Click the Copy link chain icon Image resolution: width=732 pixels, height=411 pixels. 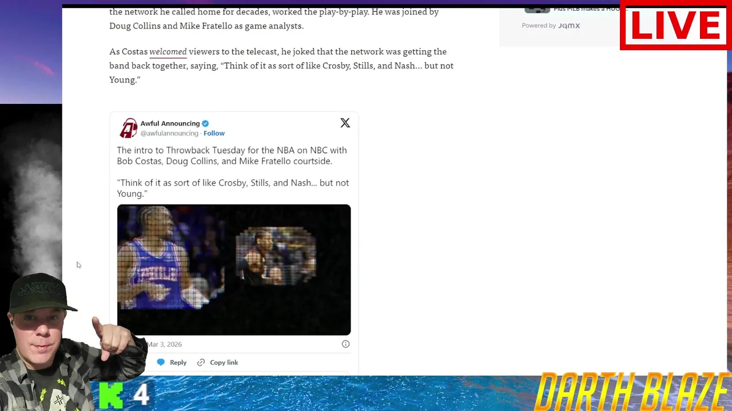click(x=201, y=362)
